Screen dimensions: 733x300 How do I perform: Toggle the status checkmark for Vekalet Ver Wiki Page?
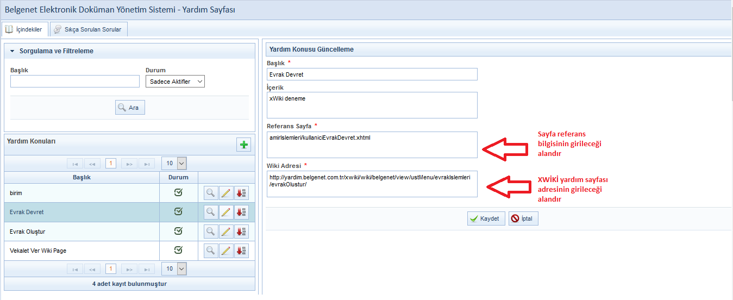pyautogui.click(x=178, y=250)
